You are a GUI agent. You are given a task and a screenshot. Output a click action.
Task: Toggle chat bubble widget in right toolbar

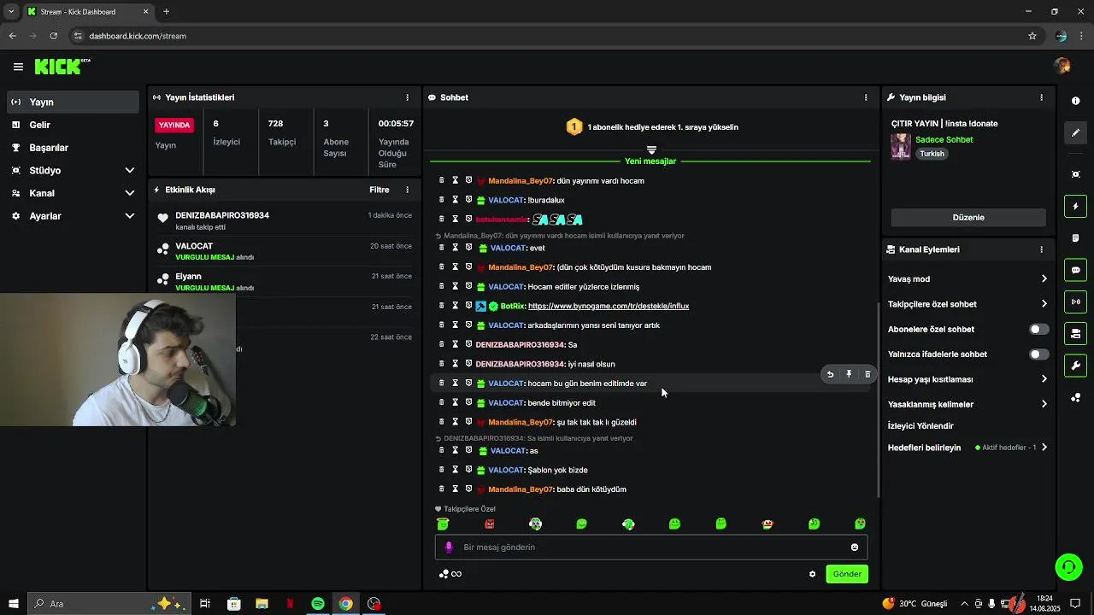(1075, 270)
